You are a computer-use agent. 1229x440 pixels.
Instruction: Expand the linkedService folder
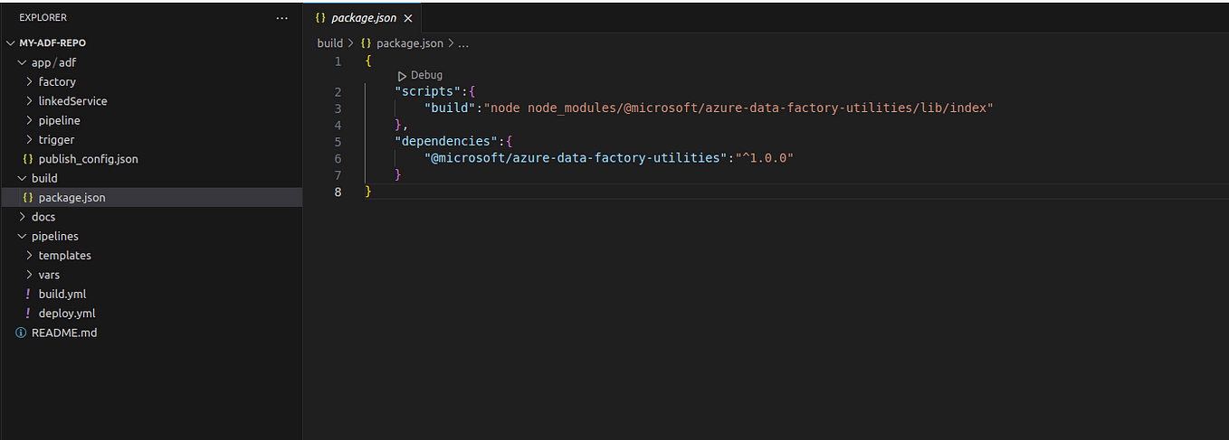pyautogui.click(x=30, y=101)
